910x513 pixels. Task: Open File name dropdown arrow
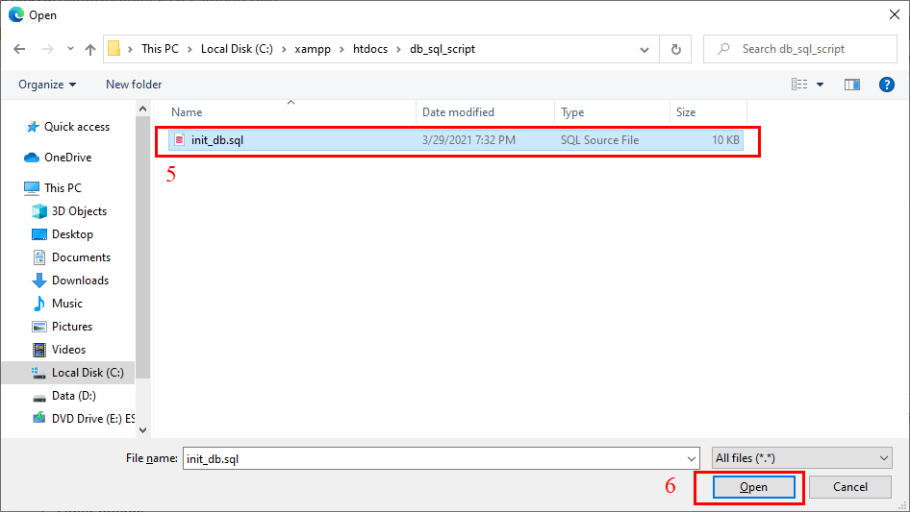pos(692,459)
